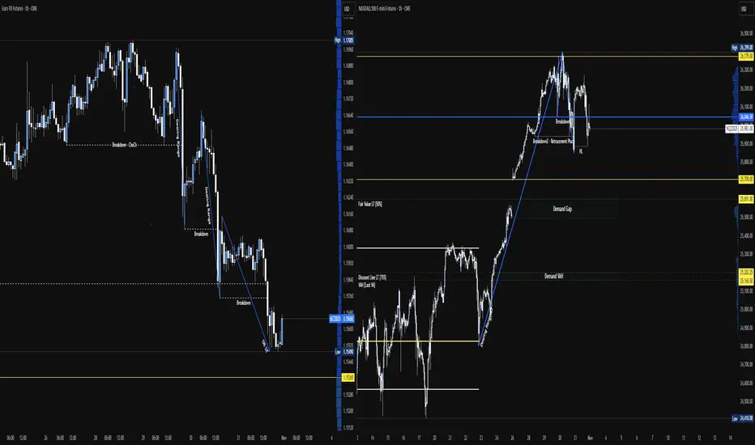Click 'Nov' on the Euro chart time axis
Screen dimensions: 755x445
284,438
